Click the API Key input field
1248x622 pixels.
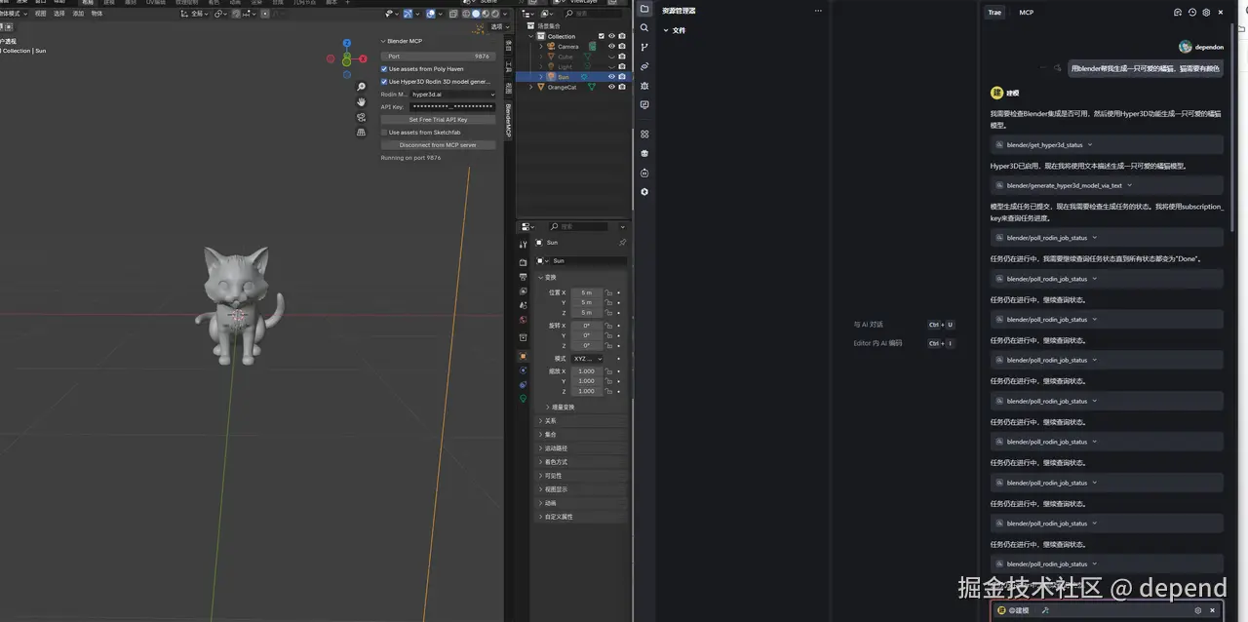452,107
